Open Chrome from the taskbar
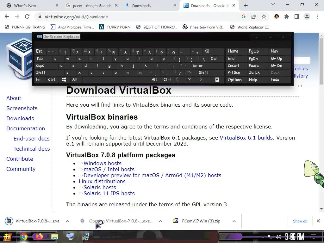The width and height of the screenshot is (324, 243). [x=23, y=237]
